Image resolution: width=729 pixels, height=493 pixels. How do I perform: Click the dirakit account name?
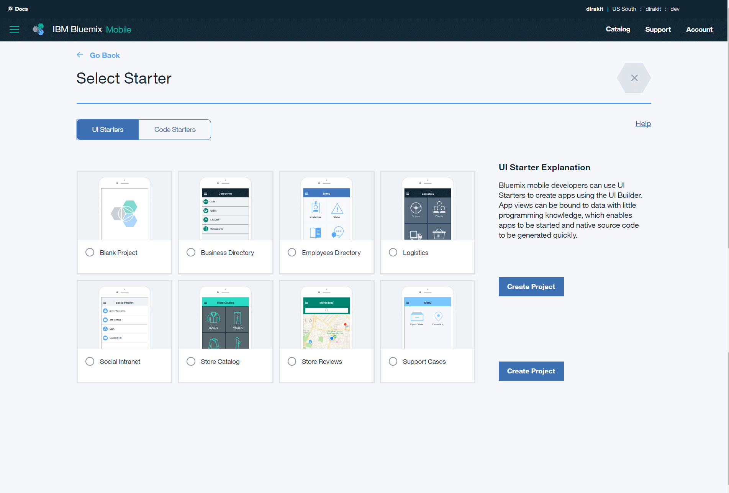point(595,9)
